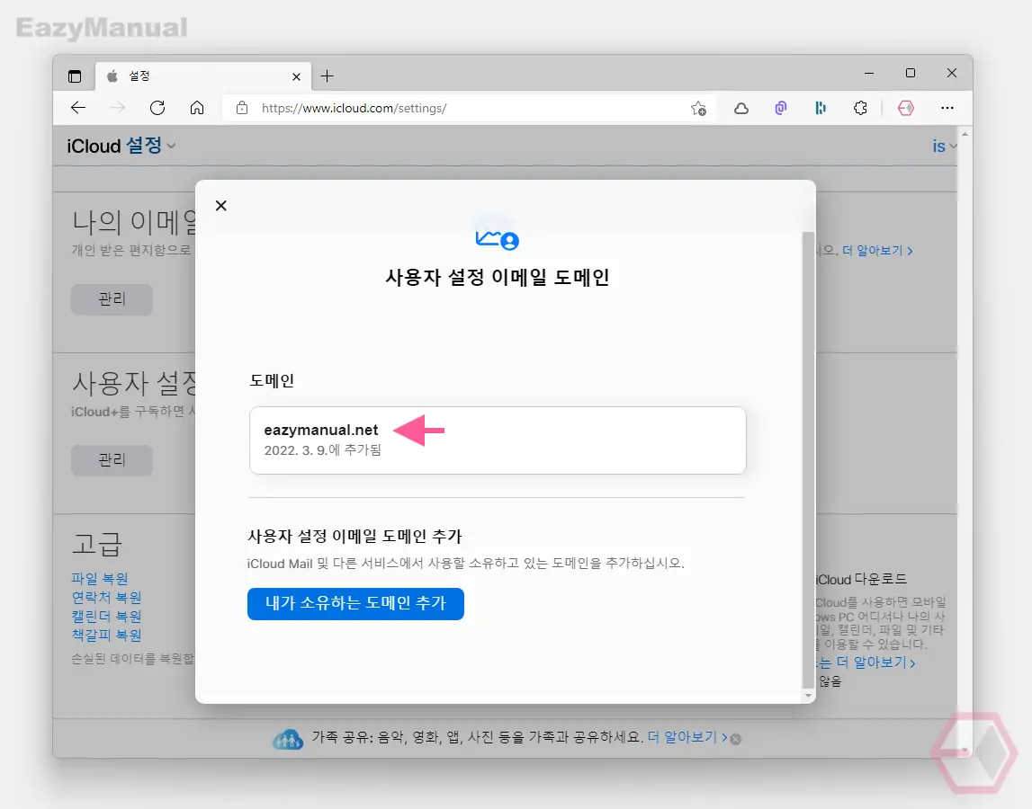Click the dialog scrollbar down arrow
The height and width of the screenshot is (809, 1032).
(x=808, y=695)
